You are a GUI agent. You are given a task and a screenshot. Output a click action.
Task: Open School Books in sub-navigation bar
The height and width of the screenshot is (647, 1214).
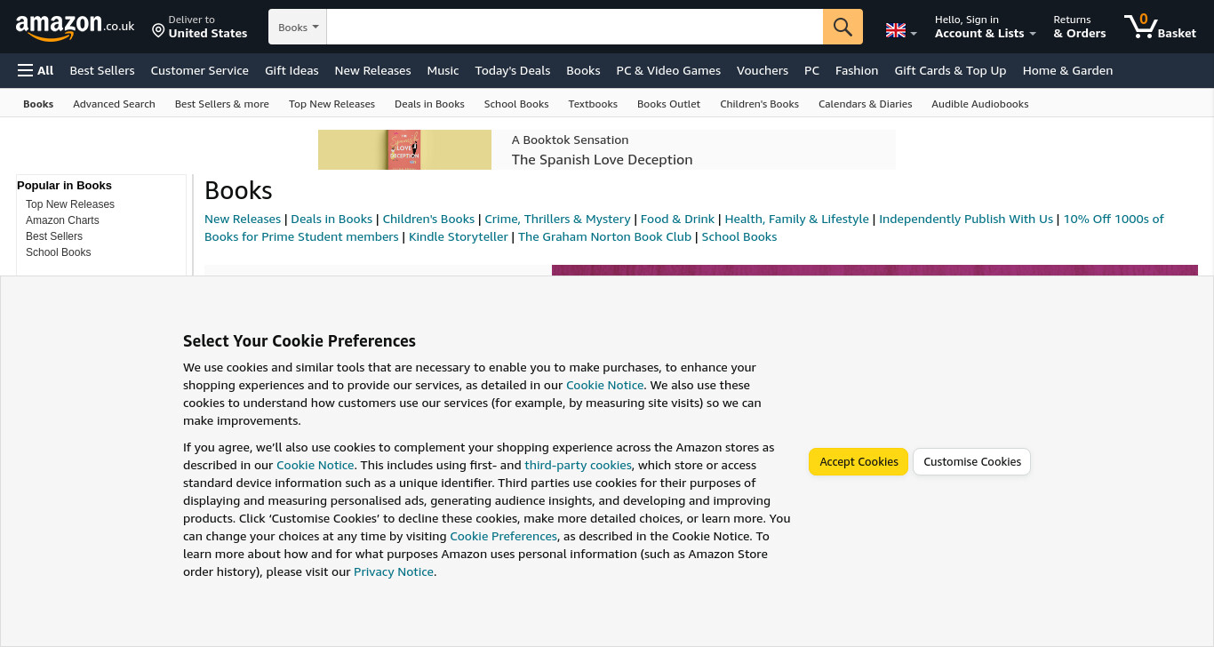click(516, 104)
